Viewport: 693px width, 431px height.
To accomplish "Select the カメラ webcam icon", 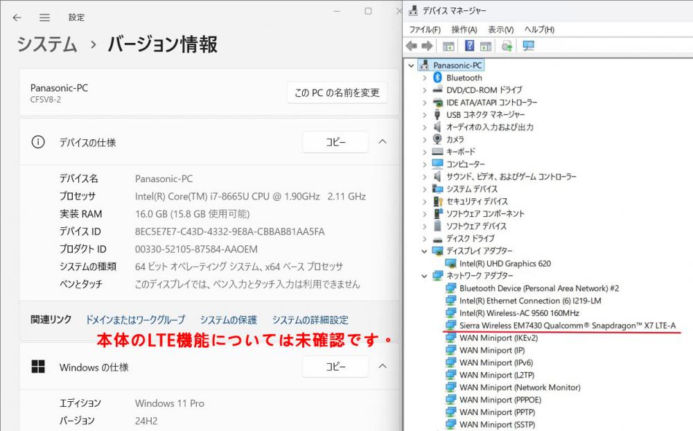I will tap(437, 139).
